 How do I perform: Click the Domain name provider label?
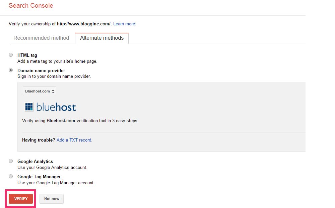(41, 70)
